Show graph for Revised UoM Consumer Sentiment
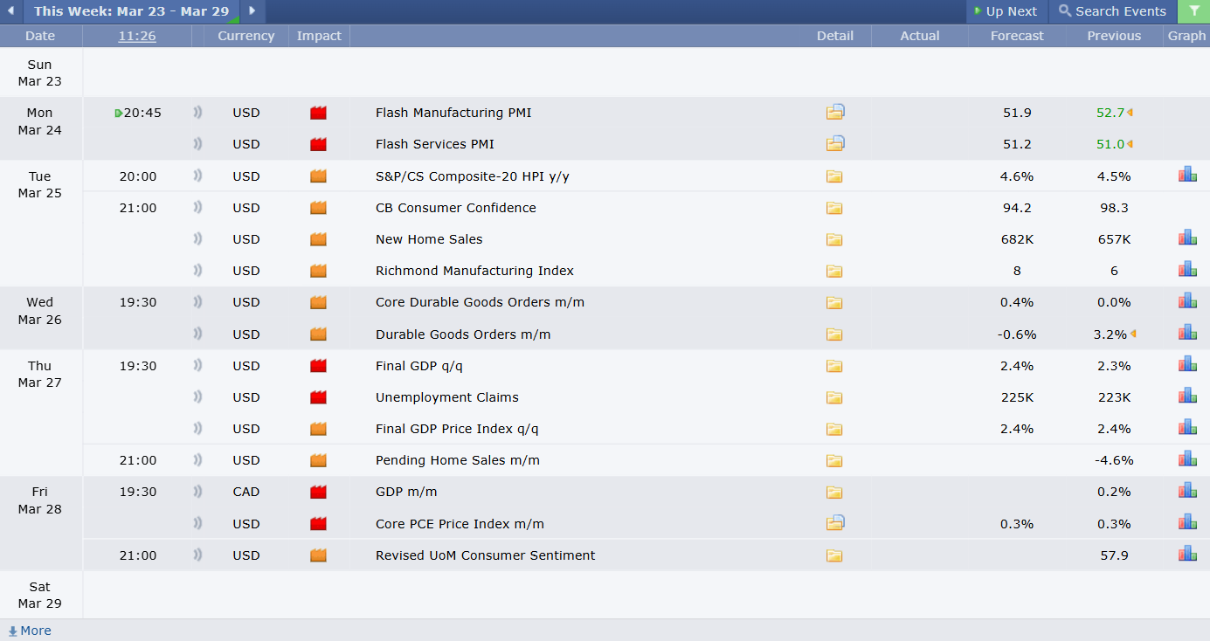1210x641 pixels. (1187, 553)
